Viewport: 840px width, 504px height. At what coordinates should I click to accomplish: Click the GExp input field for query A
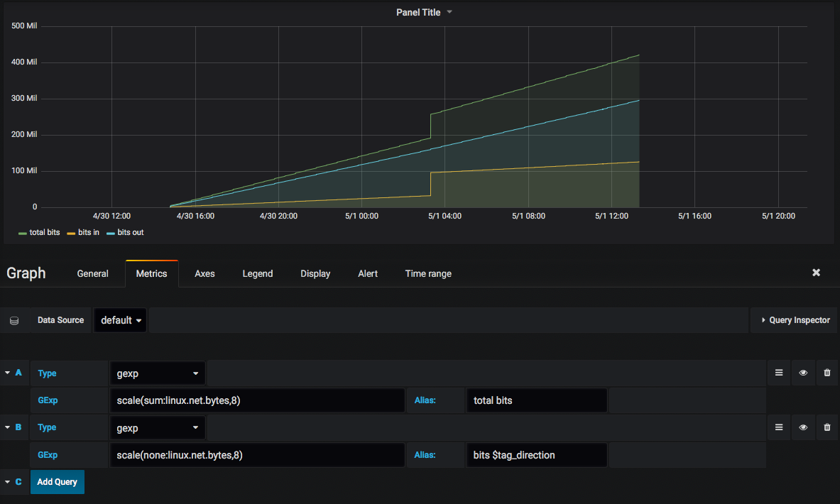point(258,400)
